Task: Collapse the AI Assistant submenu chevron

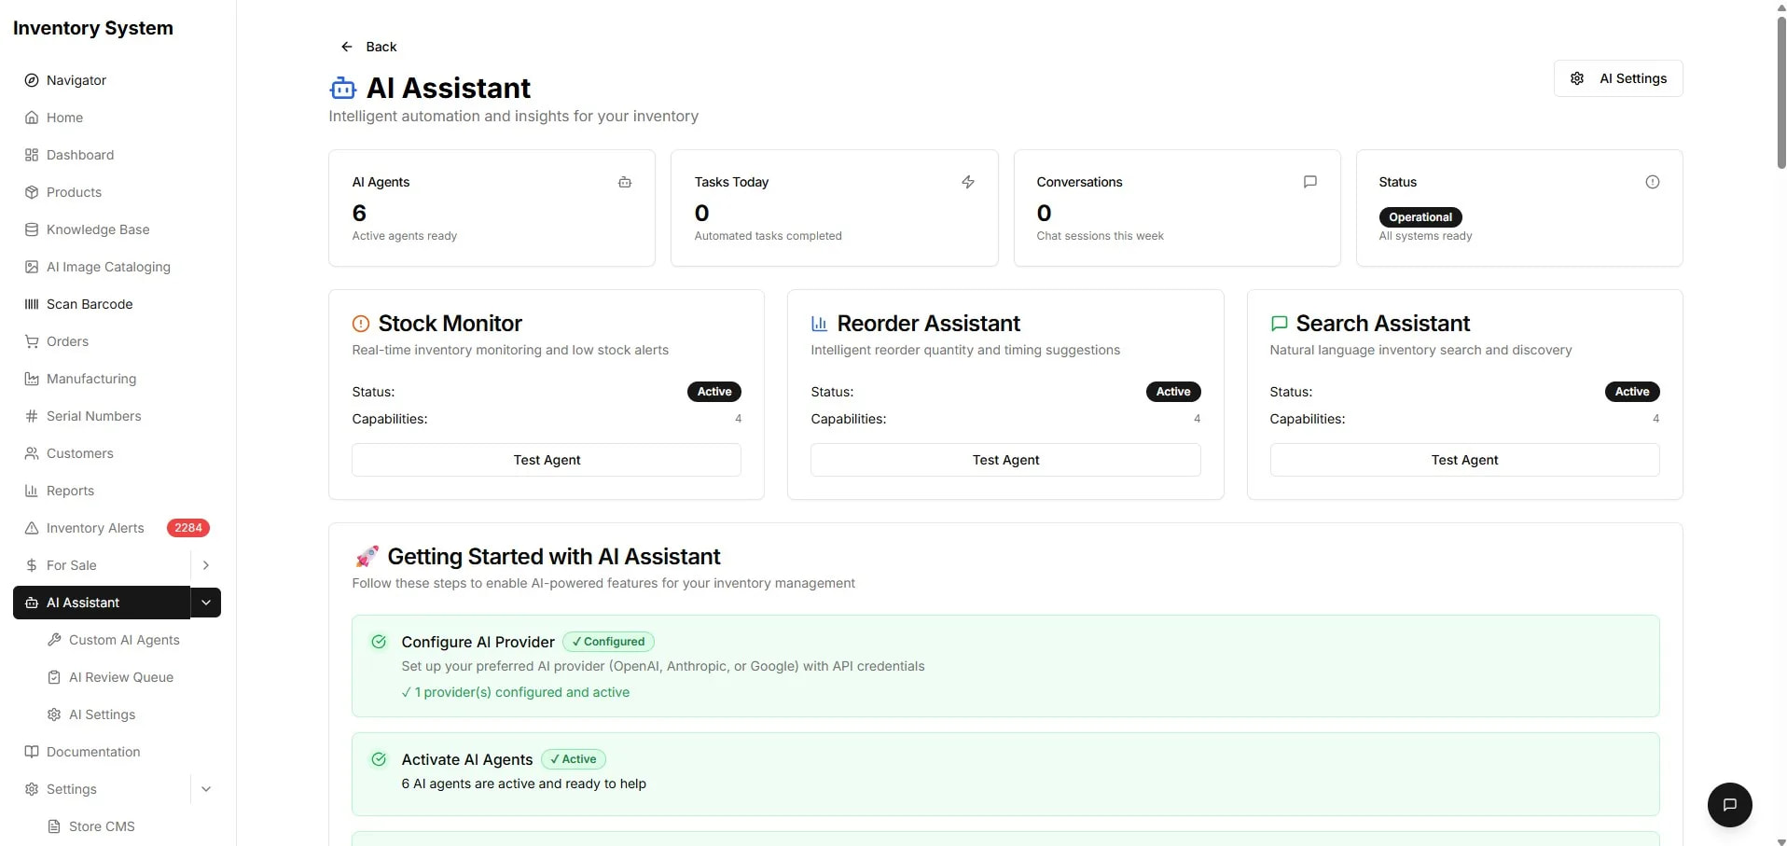Action: click(x=206, y=603)
